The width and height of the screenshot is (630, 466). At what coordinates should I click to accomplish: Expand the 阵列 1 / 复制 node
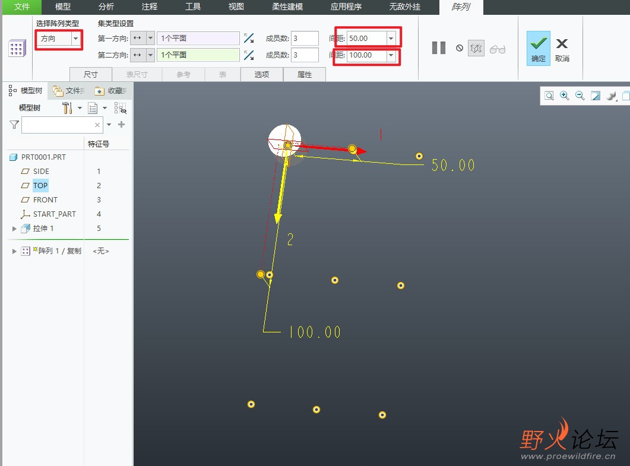tap(14, 251)
